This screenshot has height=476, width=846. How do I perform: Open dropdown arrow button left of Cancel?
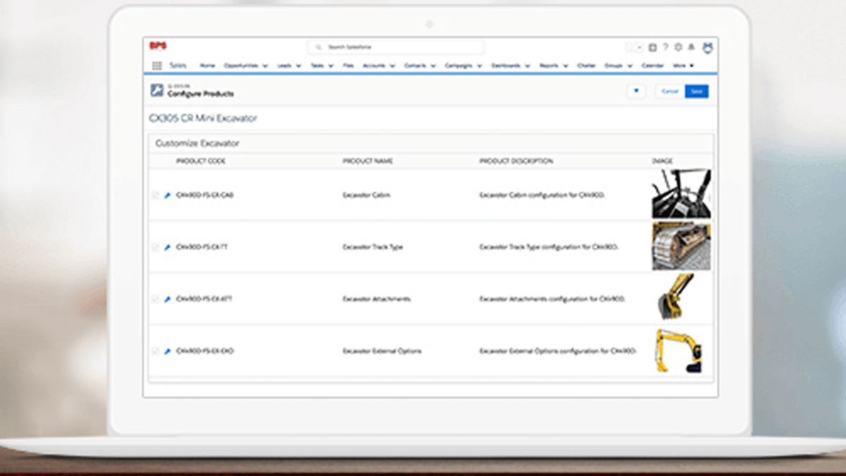636,91
